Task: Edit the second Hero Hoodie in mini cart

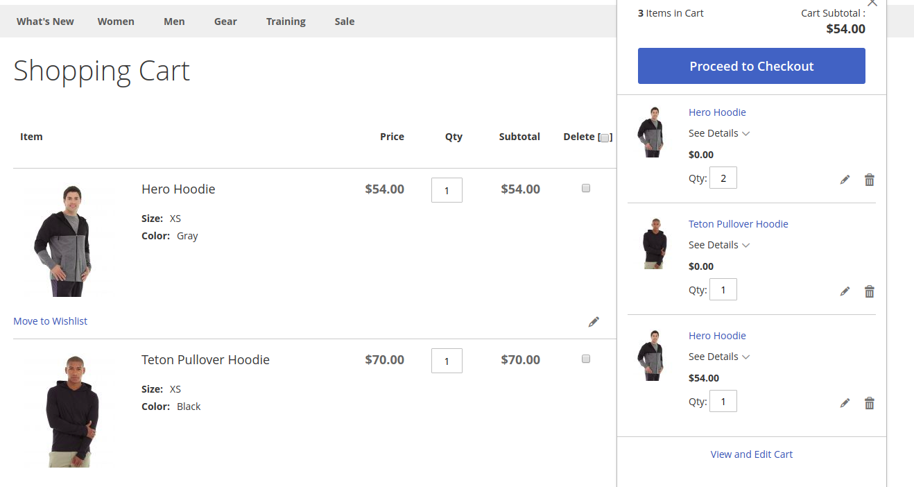Action: [x=845, y=402]
